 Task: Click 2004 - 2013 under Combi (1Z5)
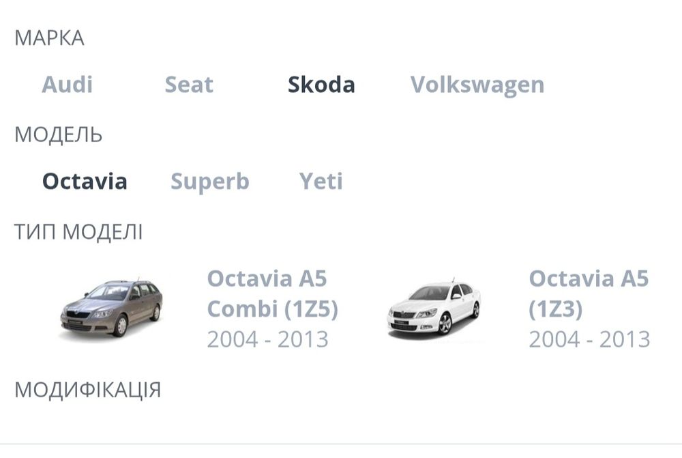[267, 339]
